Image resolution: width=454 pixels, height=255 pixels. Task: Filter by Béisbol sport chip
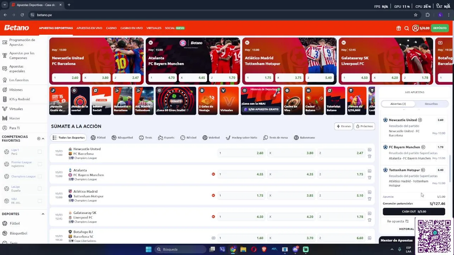point(188,137)
